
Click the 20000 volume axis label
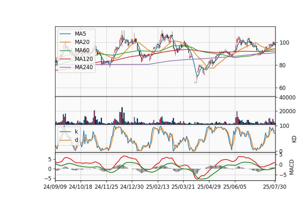click(x=288, y=111)
